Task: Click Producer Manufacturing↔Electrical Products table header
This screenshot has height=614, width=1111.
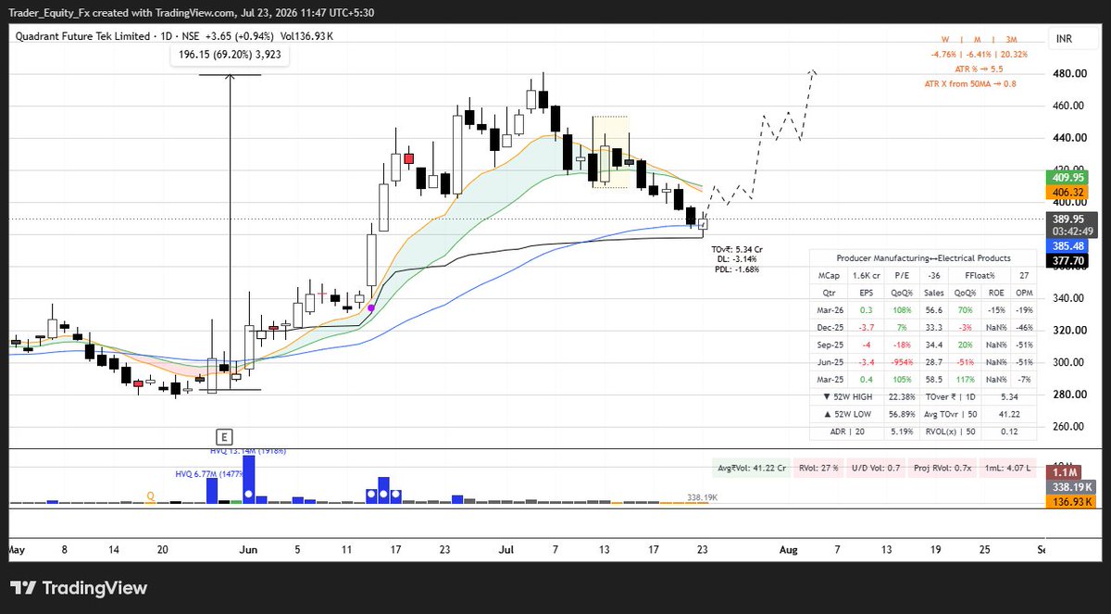Action: (x=923, y=258)
